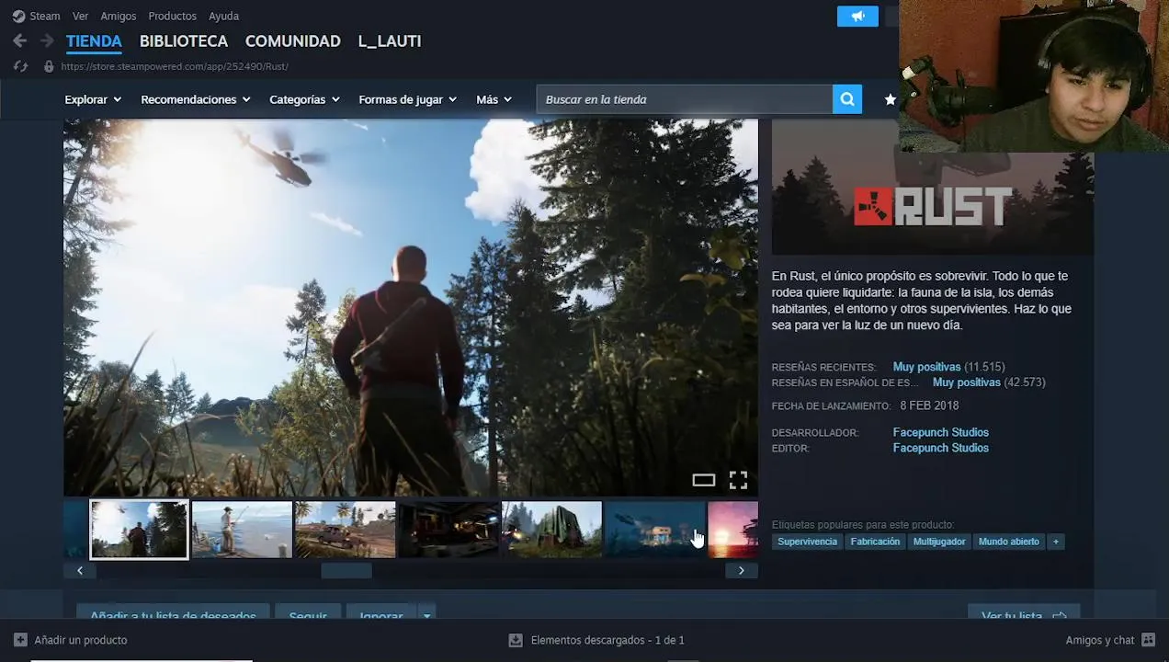Open Formas de jugar dropdown
Image resolution: width=1169 pixels, height=662 pixels.
point(407,99)
